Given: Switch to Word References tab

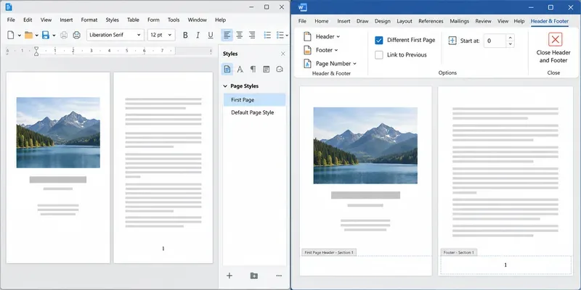Looking at the screenshot, I should click(431, 21).
